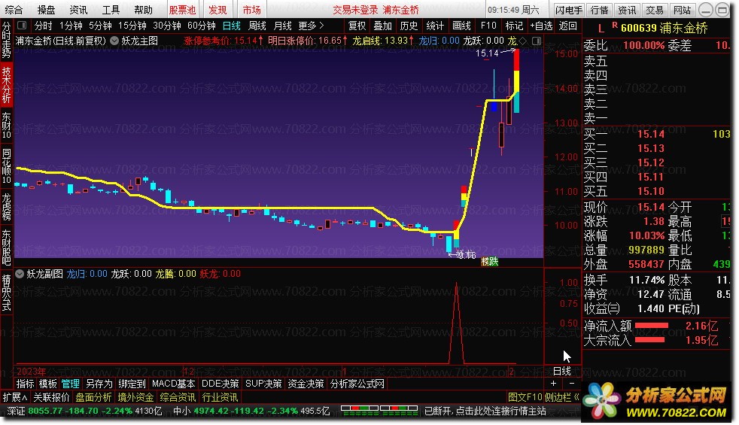Viewport: 739px width, 425px height.
Task: Toggle the panel layout icon beside 分时
Action: (22, 26)
